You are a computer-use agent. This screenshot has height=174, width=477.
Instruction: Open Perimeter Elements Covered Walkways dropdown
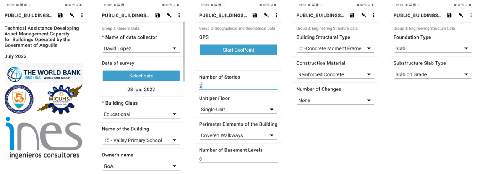[238, 135]
